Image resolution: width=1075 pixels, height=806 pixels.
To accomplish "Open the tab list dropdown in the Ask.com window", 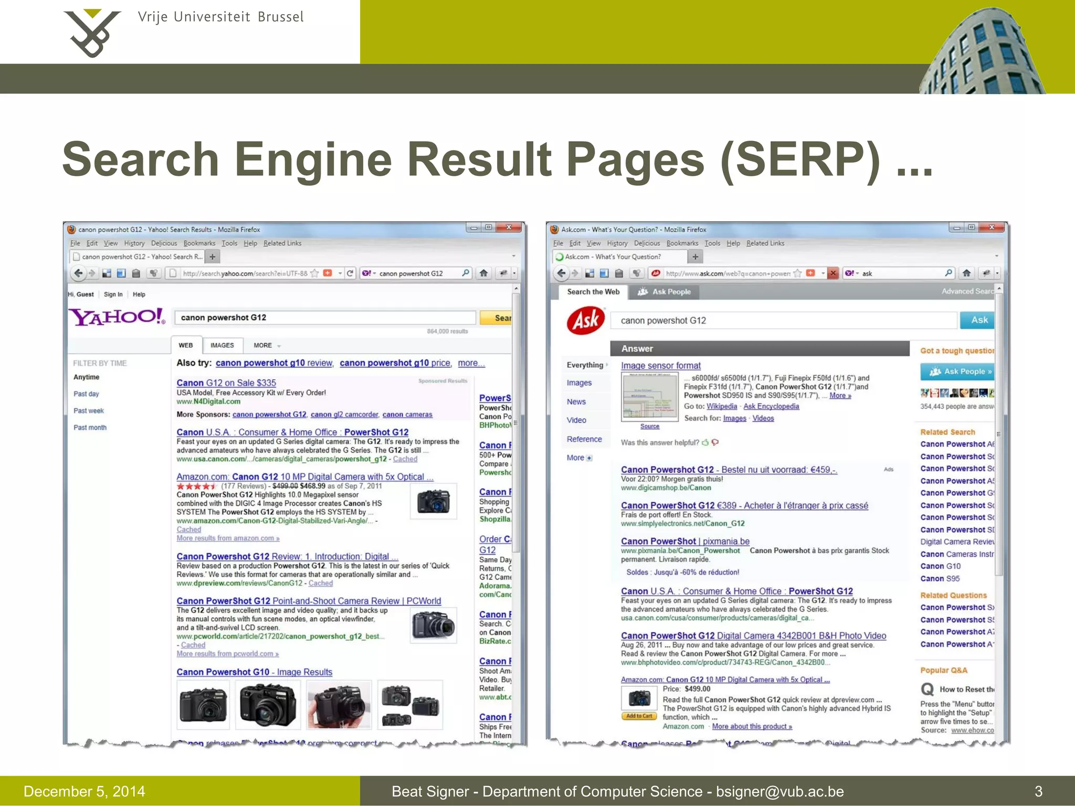I will (996, 257).
